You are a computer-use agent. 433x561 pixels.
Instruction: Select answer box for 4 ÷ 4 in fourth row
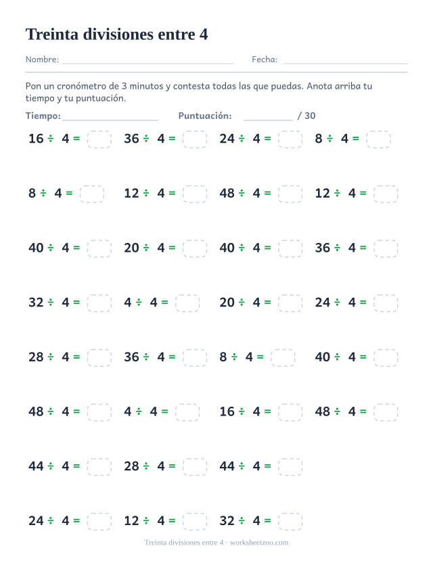point(187,303)
